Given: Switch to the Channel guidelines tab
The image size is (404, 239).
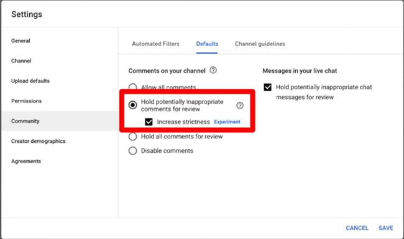Looking at the screenshot, I should click(x=260, y=43).
